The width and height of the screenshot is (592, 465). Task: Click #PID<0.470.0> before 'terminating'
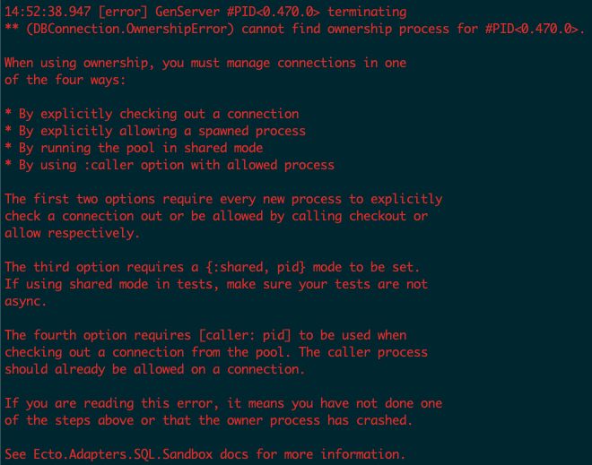(x=274, y=12)
